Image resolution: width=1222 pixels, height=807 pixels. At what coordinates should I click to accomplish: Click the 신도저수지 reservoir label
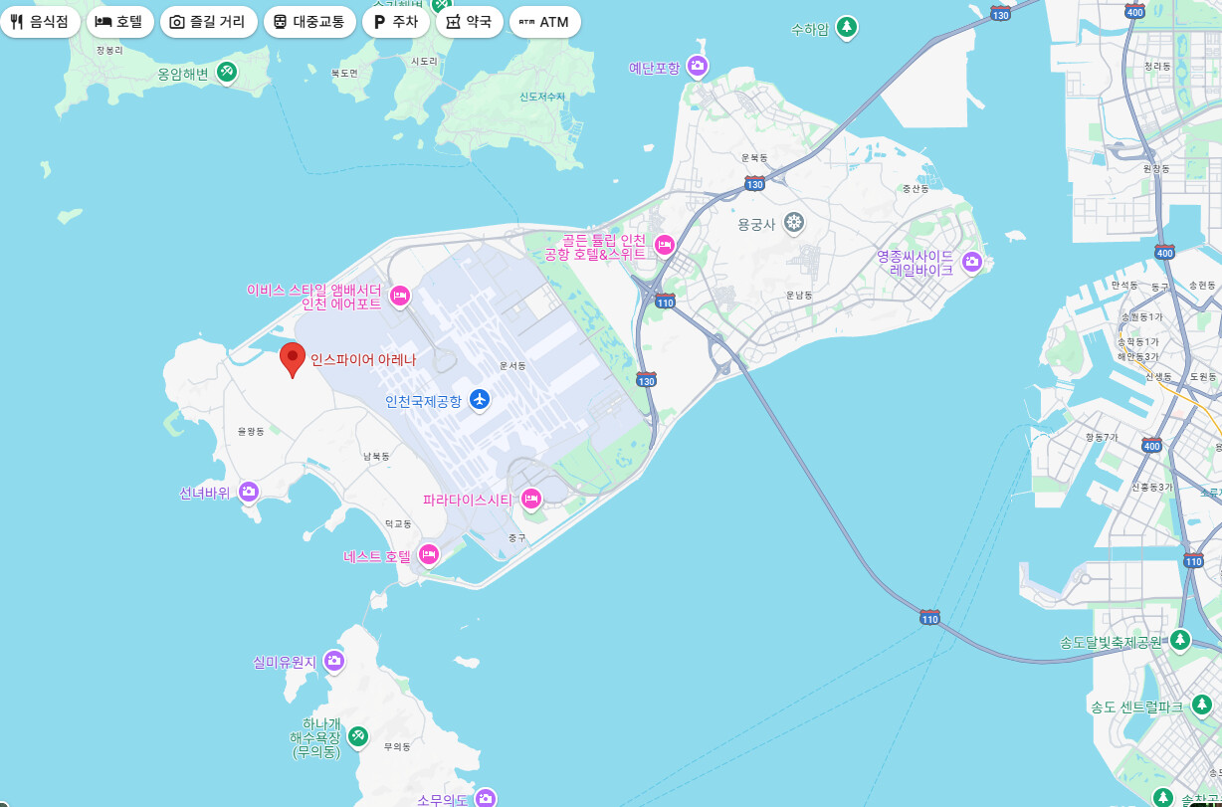tap(542, 97)
